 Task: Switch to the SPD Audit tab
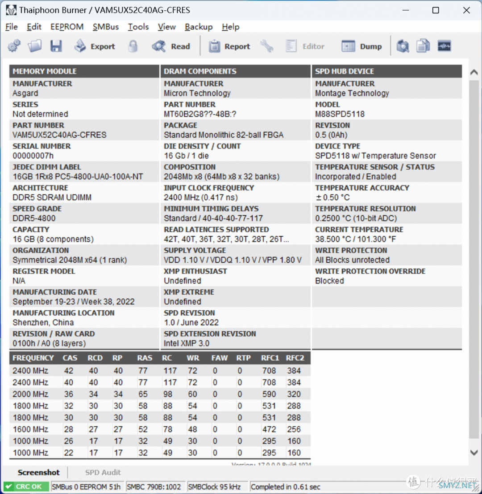pos(103,472)
